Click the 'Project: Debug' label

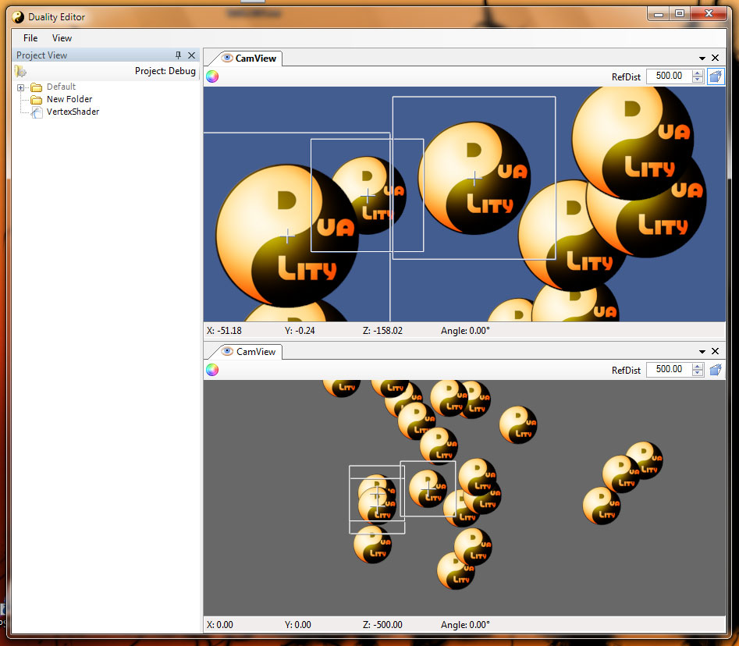(x=165, y=71)
